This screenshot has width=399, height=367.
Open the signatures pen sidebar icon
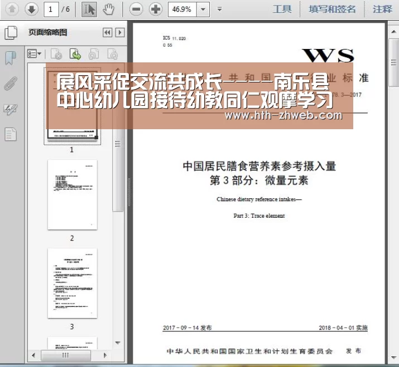[11, 110]
